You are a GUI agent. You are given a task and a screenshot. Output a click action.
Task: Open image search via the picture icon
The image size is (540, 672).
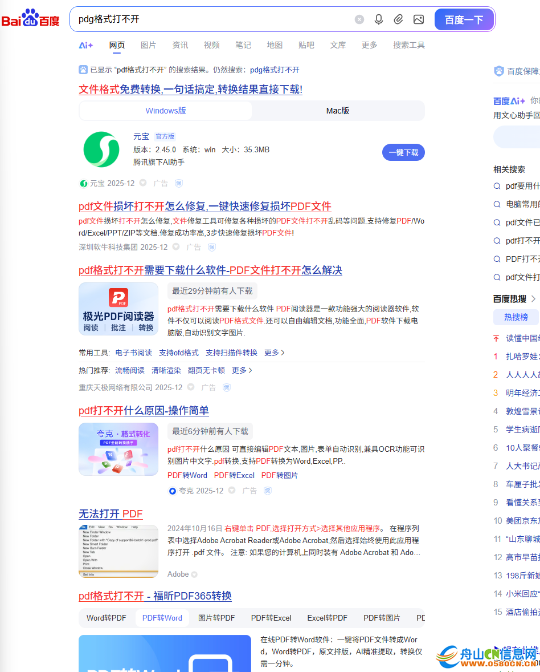tap(419, 19)
